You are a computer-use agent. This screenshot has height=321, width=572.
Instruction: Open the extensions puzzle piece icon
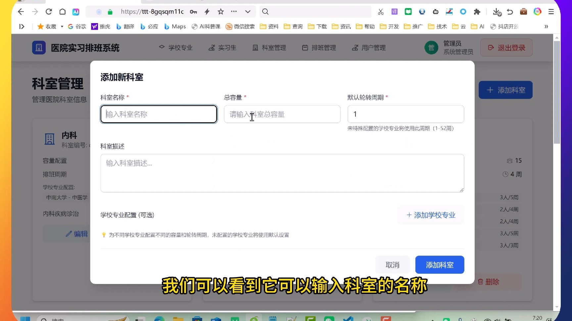(x=477, y=12)
